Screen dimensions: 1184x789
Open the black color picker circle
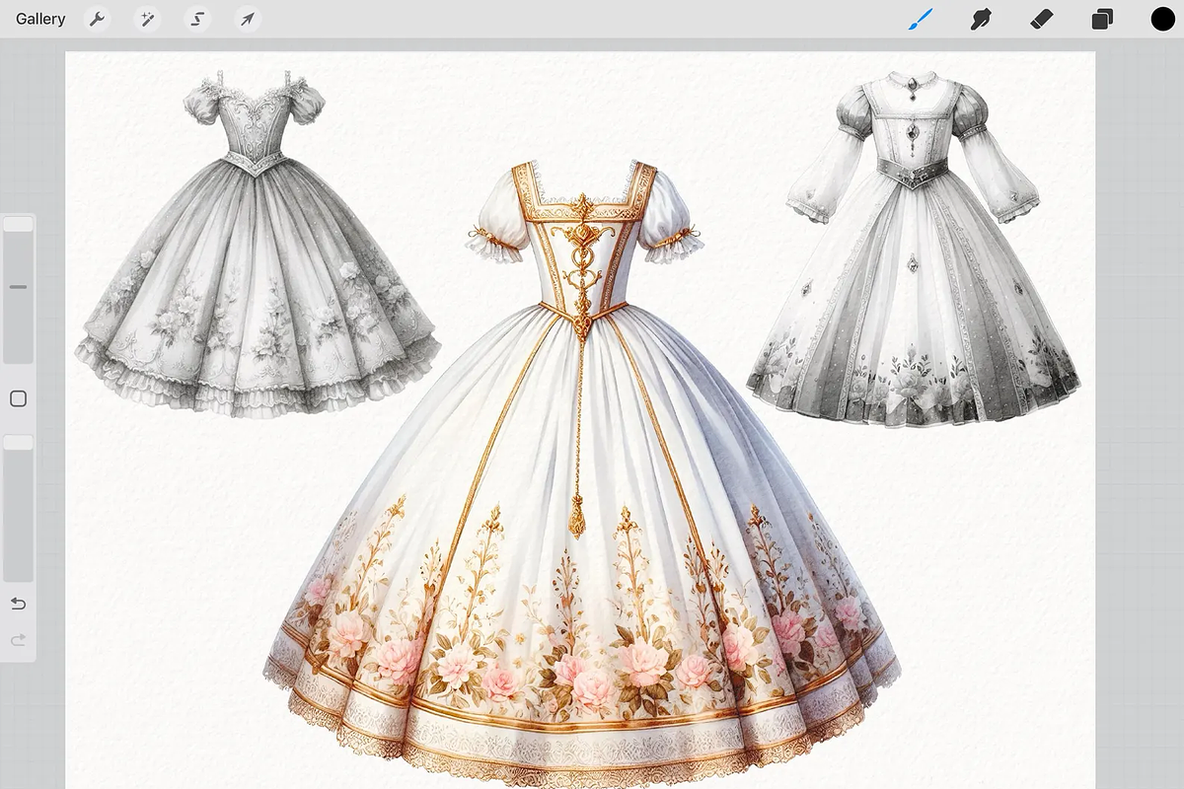pos(1163,19)
